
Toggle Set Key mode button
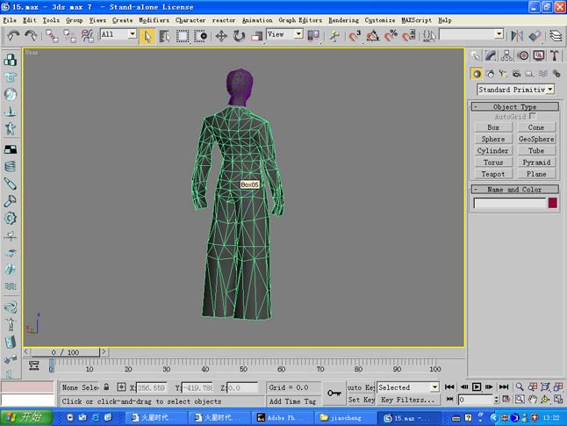361,400
